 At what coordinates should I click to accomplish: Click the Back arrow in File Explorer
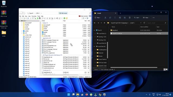pyautogui.click(x=95, y=23)
